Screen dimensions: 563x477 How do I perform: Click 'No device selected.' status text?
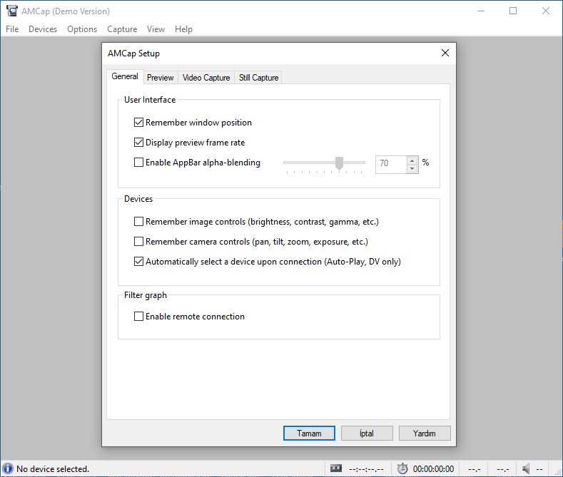tap(53, 468)
